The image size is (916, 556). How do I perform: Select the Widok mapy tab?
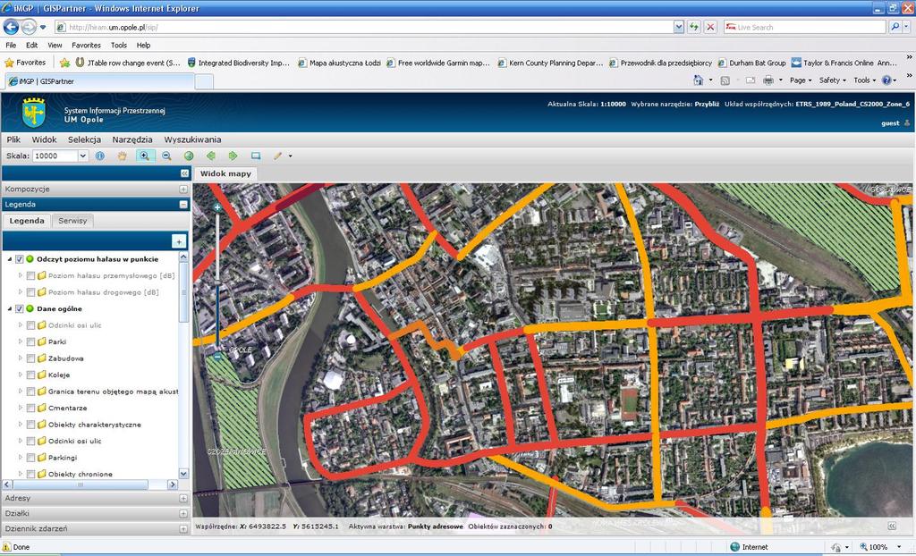coord(225,173)
